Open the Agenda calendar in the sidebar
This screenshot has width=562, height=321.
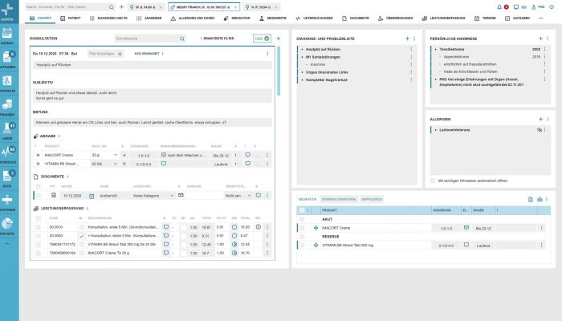pyautogui.click(x=7, y=34)
